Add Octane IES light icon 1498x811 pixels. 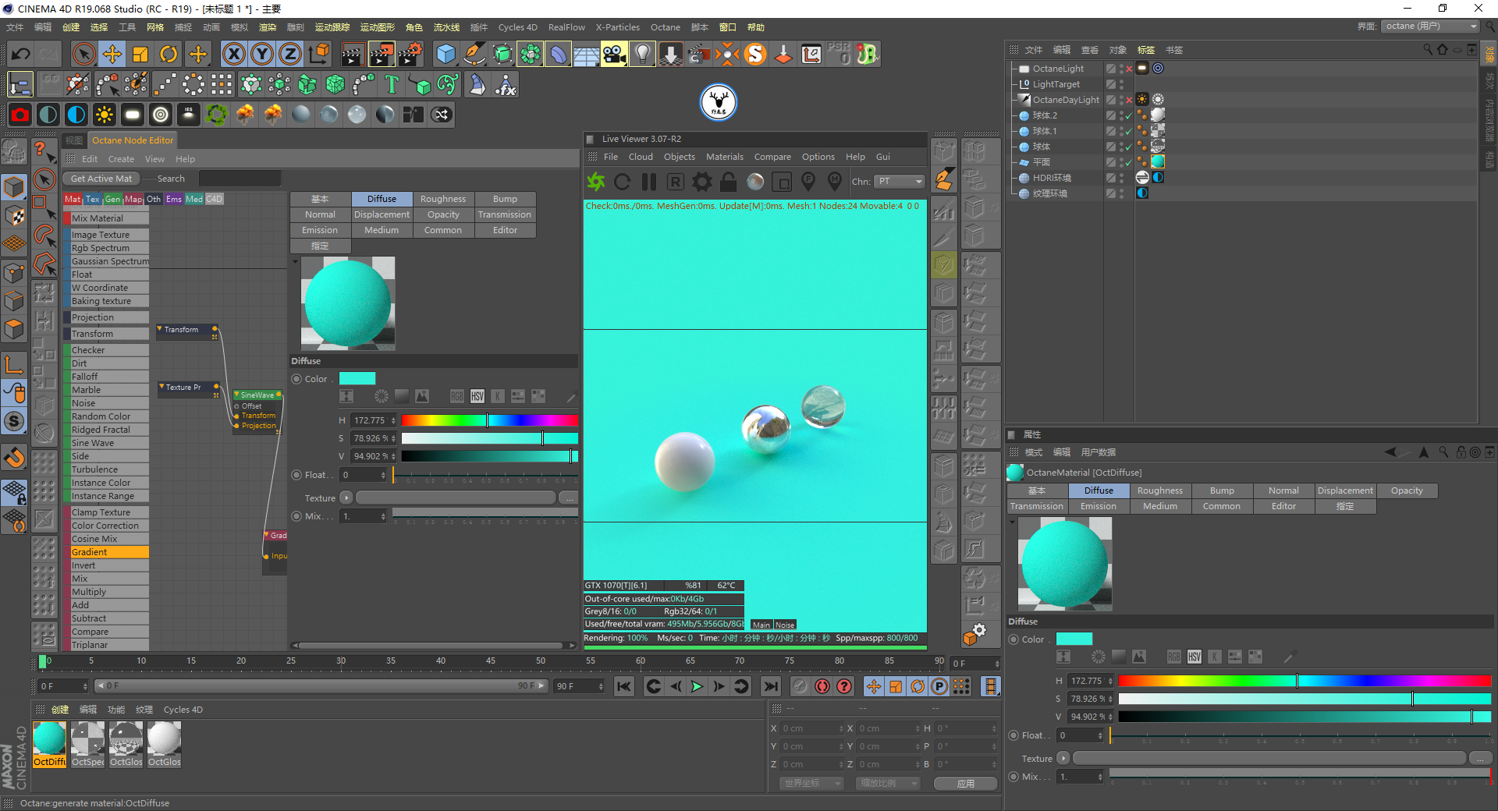[x=188, y=115]
